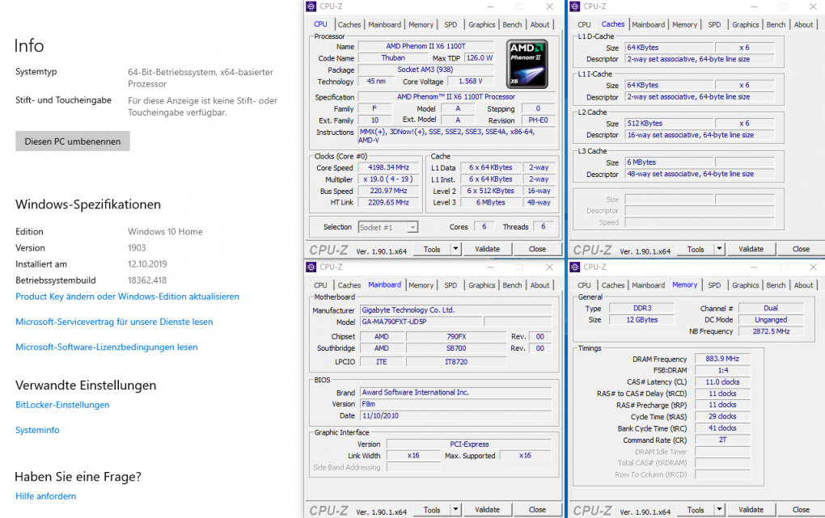Screen dimensions: 825x518
Task: Select CPU tab in the Caches window
Action: (x=584, y=25)
